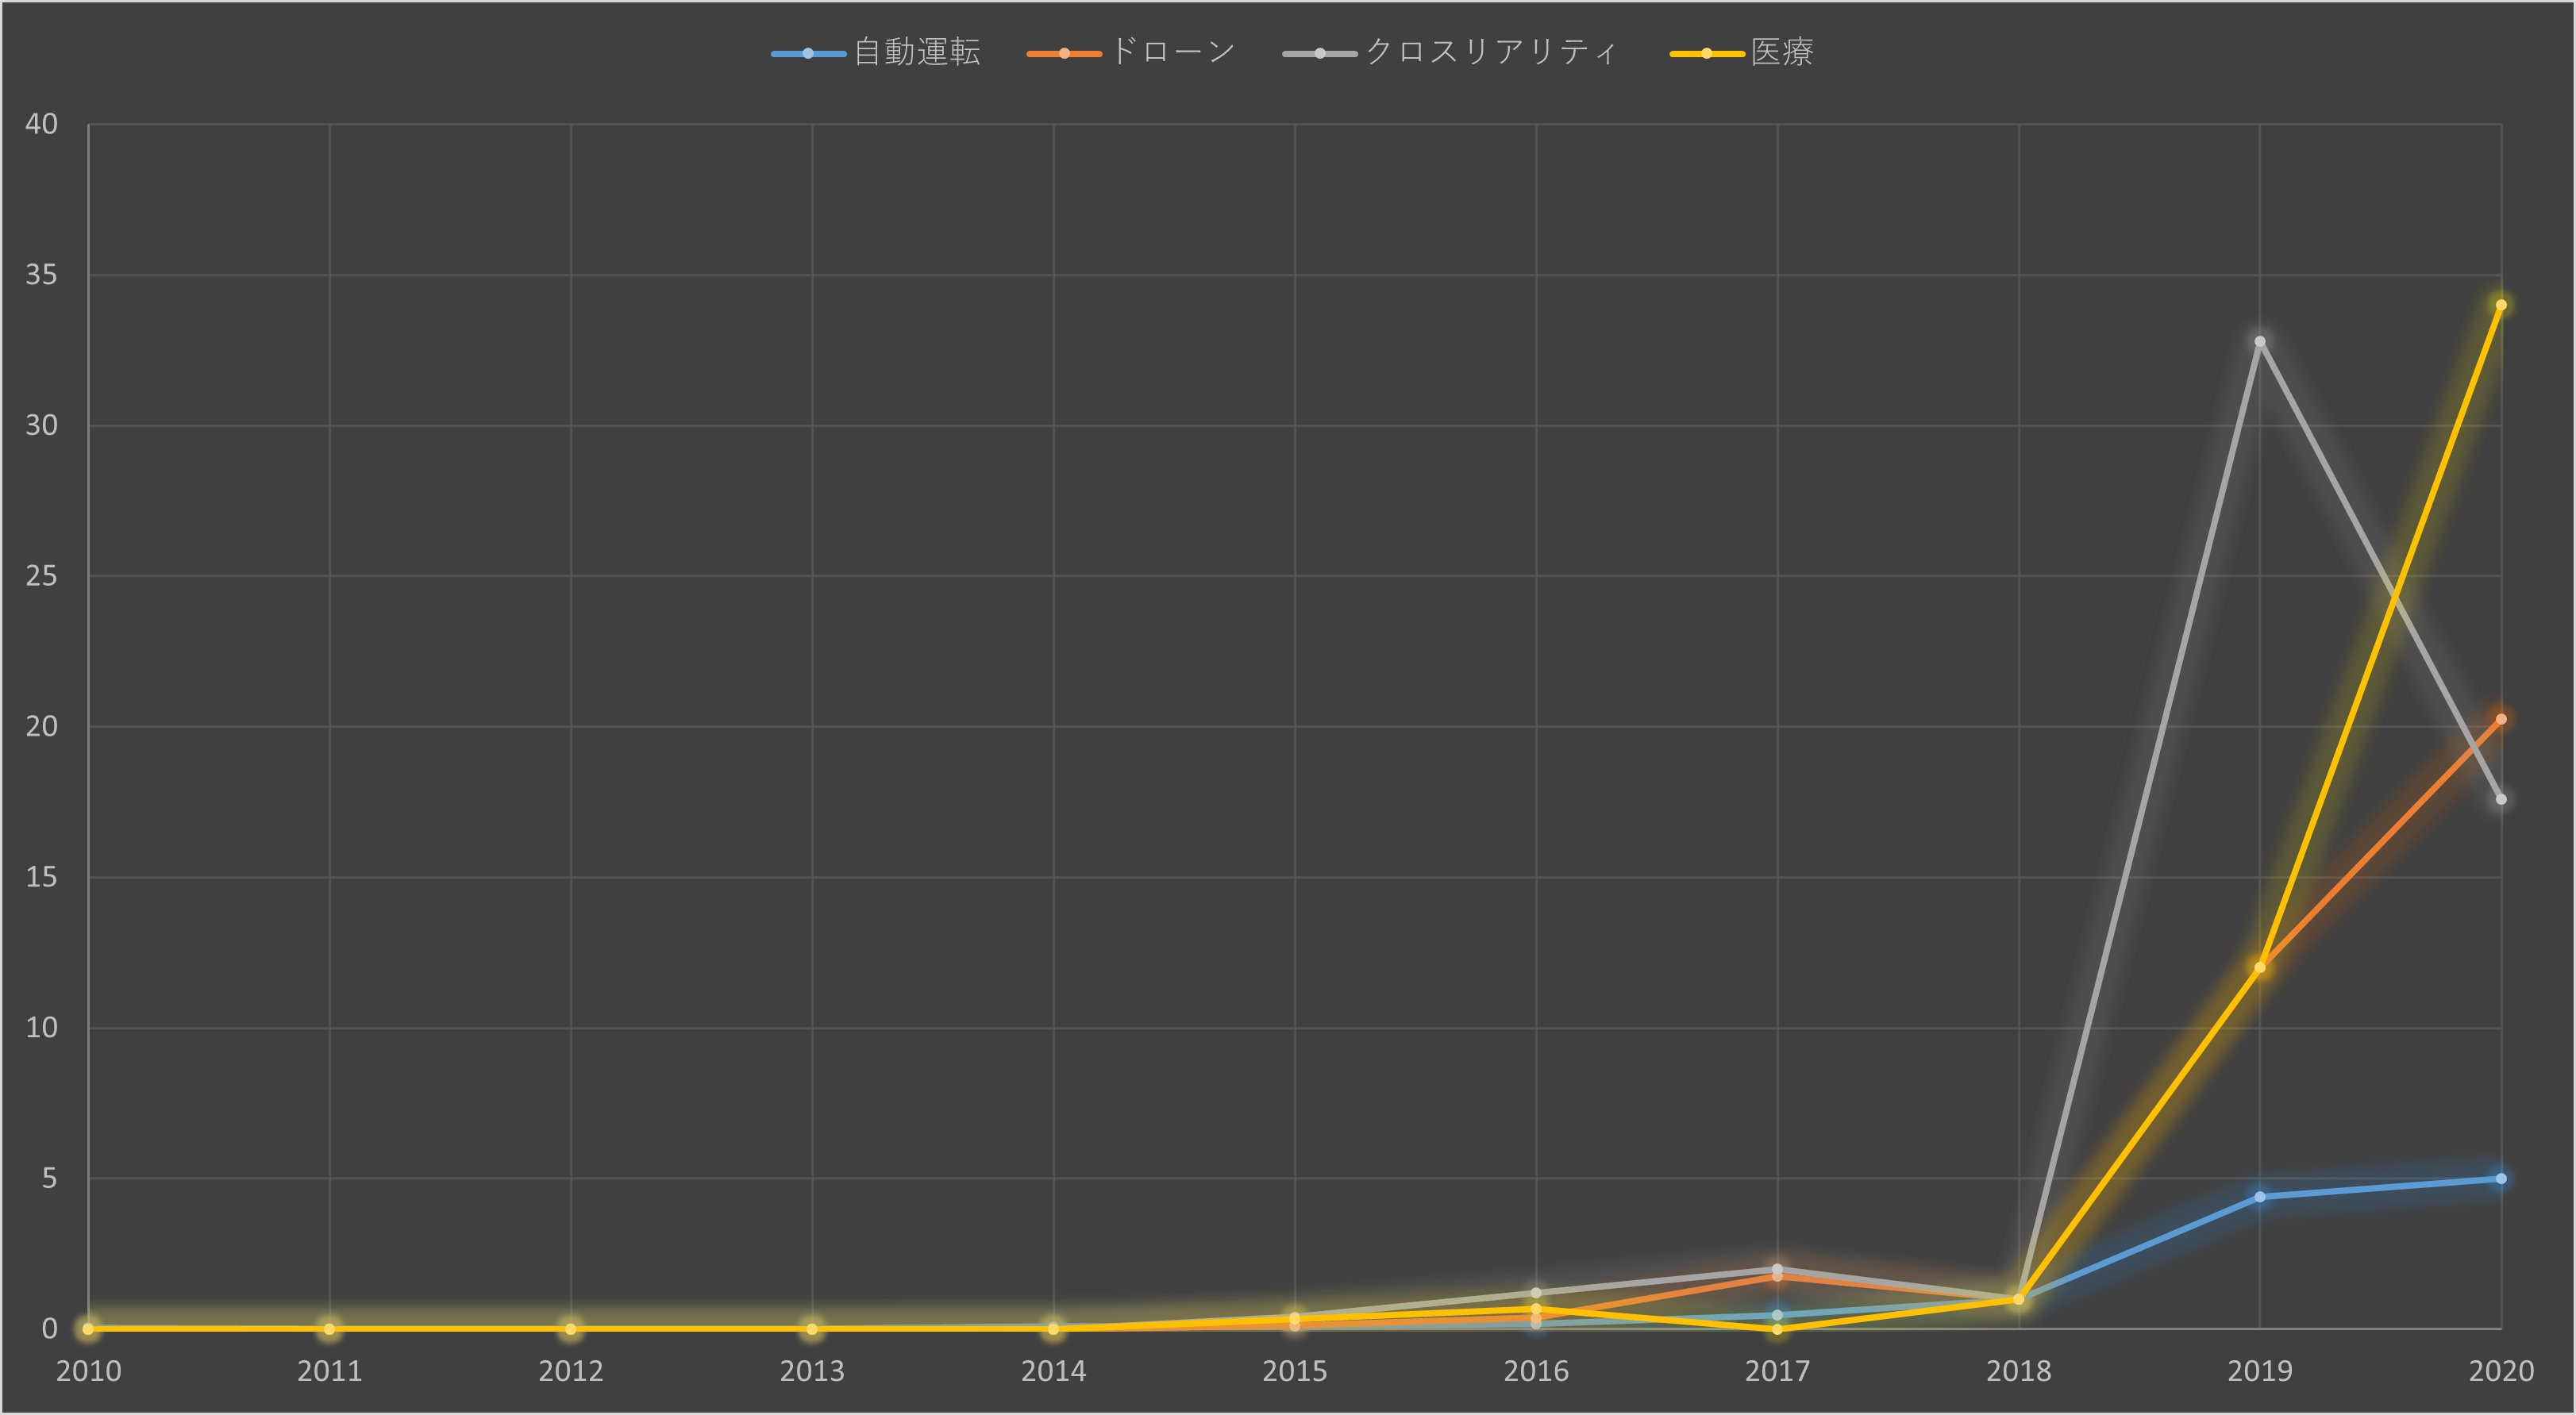Select the クロスリアリティ legend entry
Viewport: 2576px width, 1415px height.
pyautogui.click(x=1490, y=52)
